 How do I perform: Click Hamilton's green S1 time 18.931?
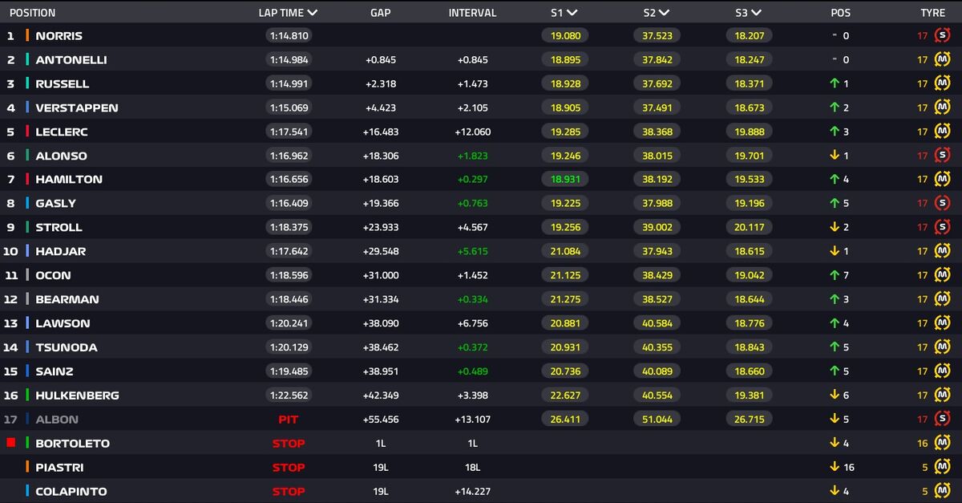pos(566,179)
